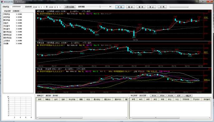The width and height of the screenshot is (214, 122).
Task: Open the 条件单 tab
Action: coord(55,96)
